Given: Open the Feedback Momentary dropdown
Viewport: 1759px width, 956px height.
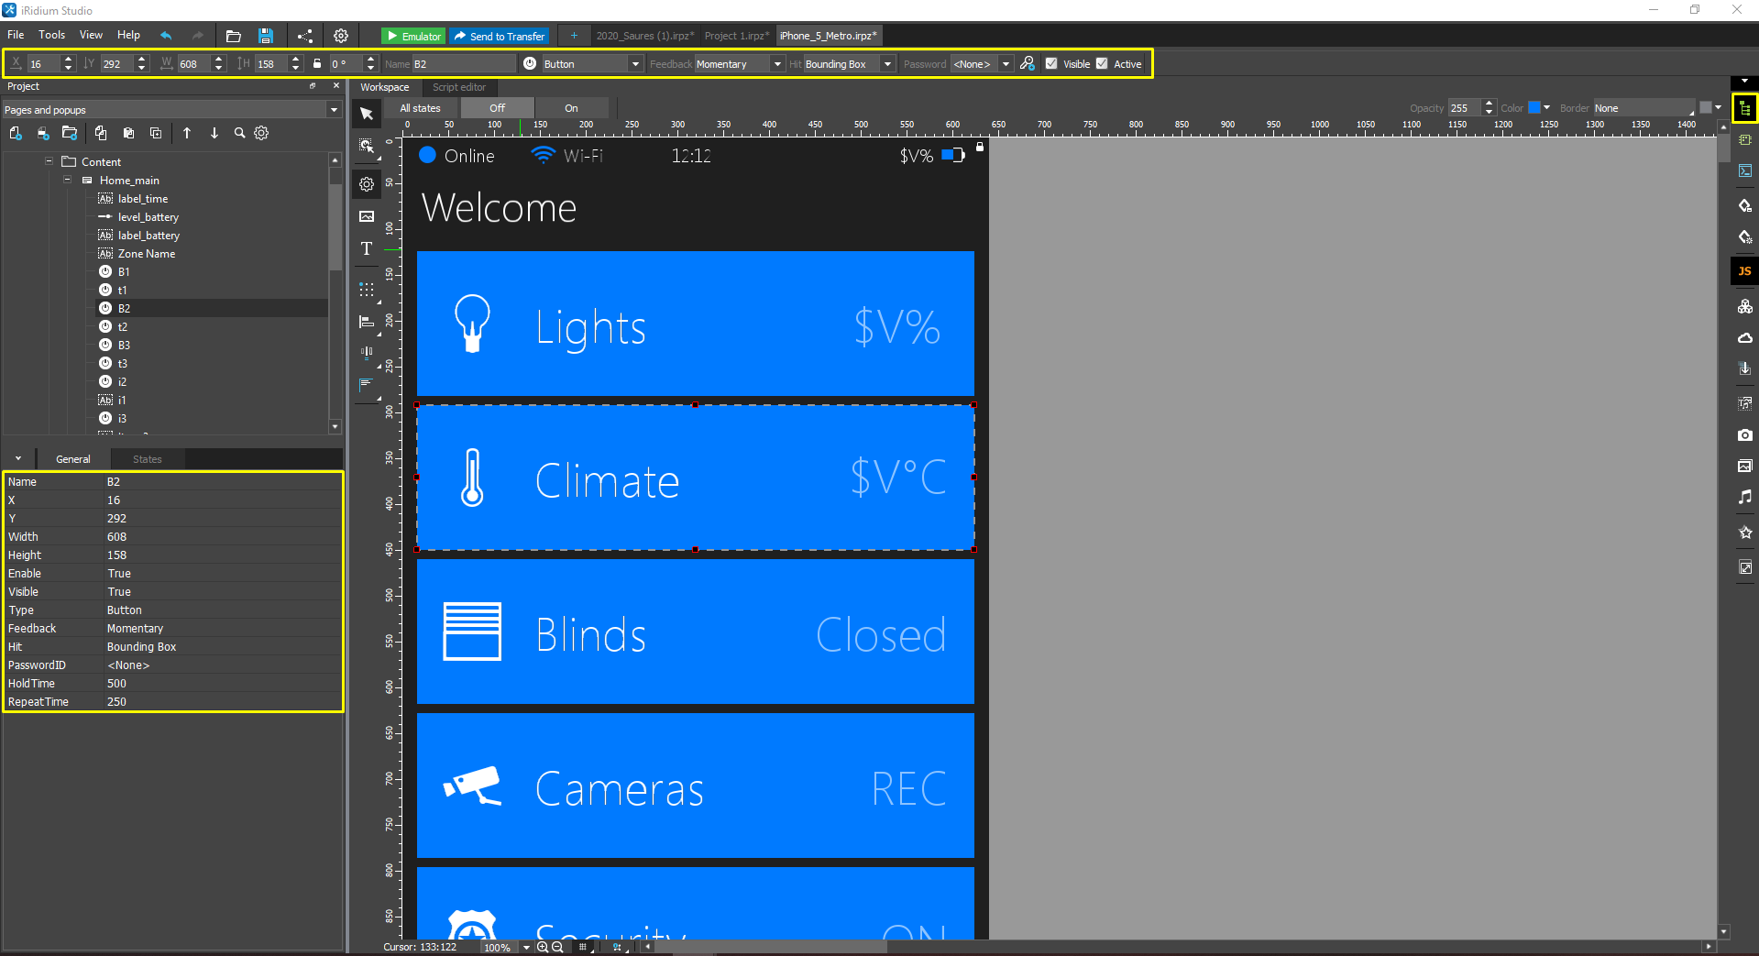Looking at the screenshot, I should (x=776, y=64).
